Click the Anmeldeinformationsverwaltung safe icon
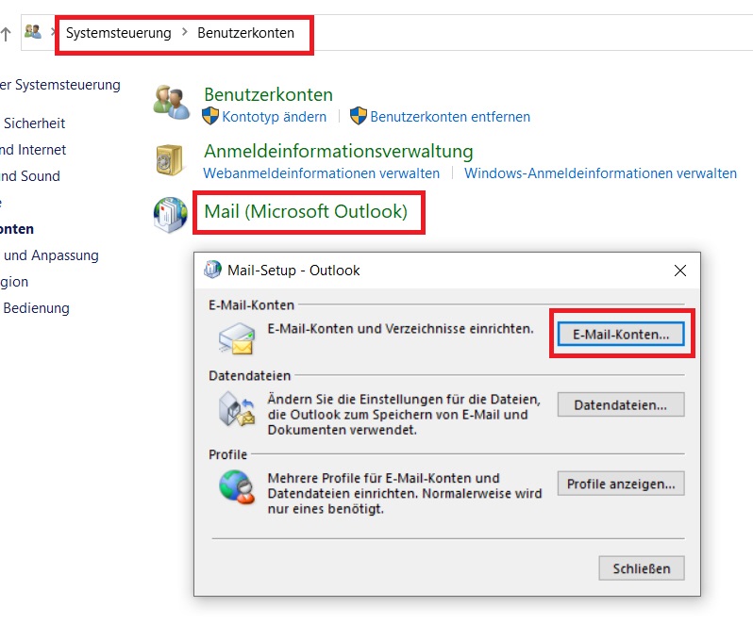 coord(169,159)
